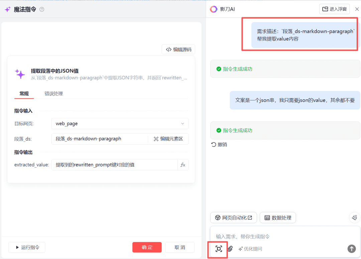This screenshot has height=259, width=361.
Task: Click the element capture icon in chat input
Action: click(x=219, y=249)
